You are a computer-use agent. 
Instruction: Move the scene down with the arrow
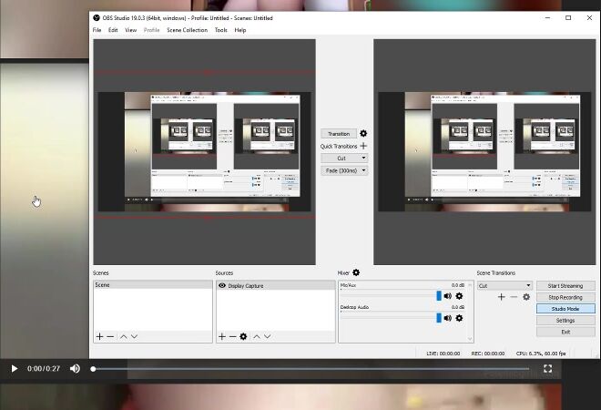[x=135, y=336]
